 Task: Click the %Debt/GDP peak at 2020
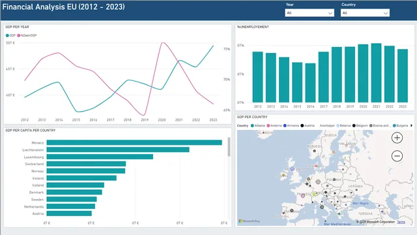(x=162, y=42)
